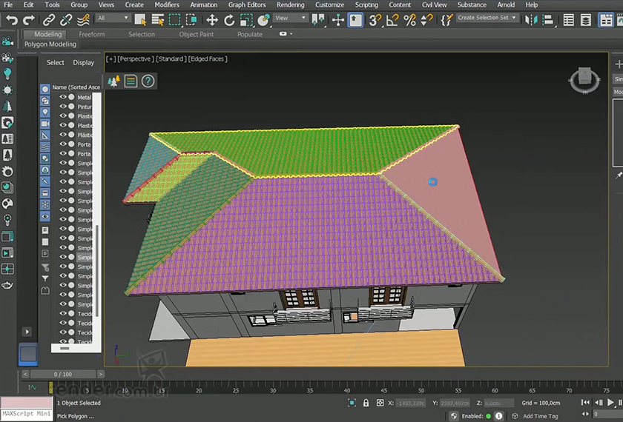
Task: Open the Graph Editors menu
Action: [x=246, y=4]
